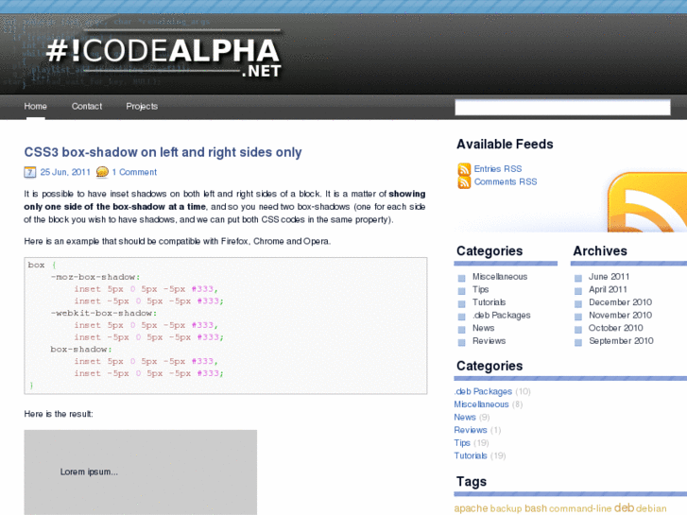Open the October 2010 archive
687x515 pixels.
[x=615, y=328]
